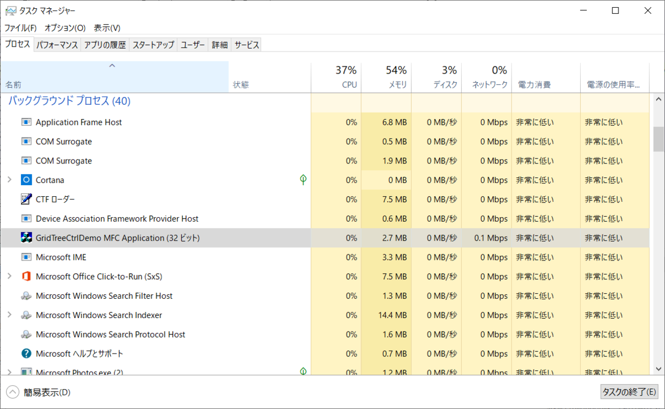This screenshot has height=409, width=665.
Task: Click the 簡易表示 circular up-arrow icon
Action: click(12, 392)
